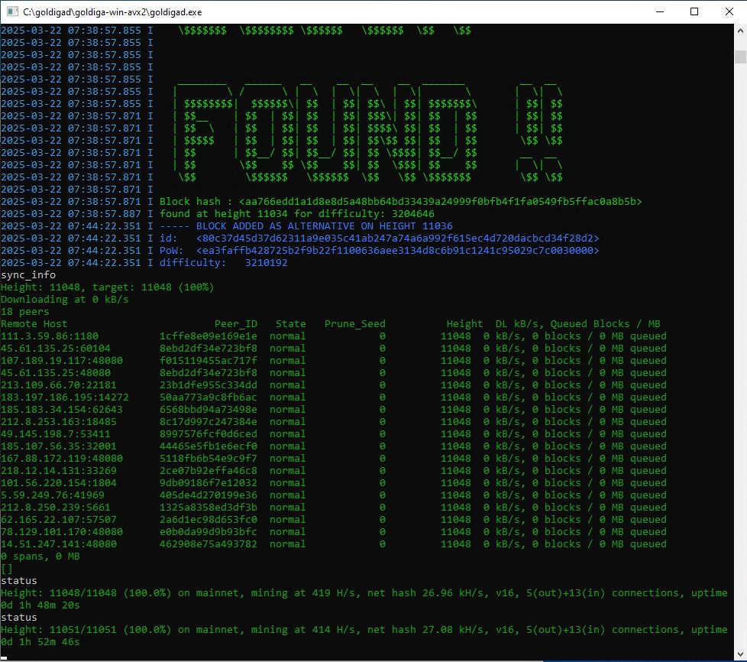Minimize the goldigad.exe console window
The image size is (747, 662).
point(660,12)
